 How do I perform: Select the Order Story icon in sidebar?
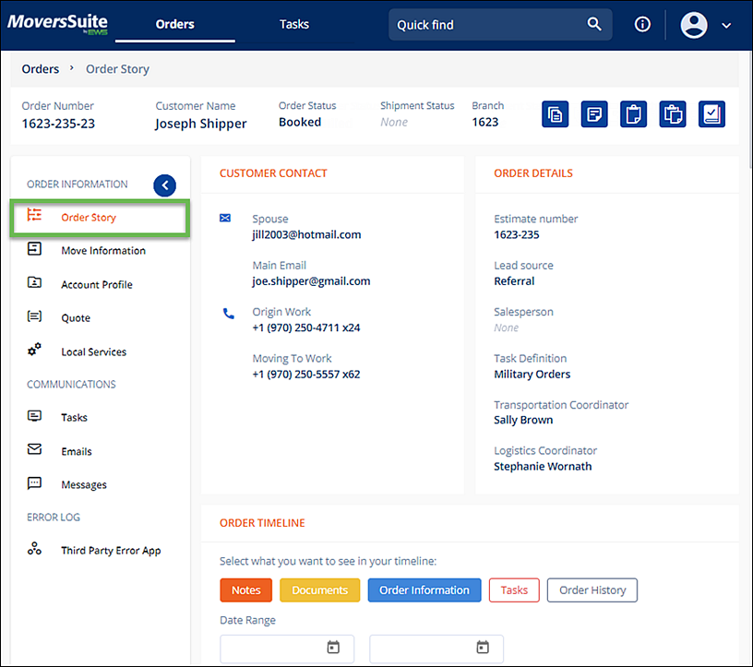coord(33,215)
